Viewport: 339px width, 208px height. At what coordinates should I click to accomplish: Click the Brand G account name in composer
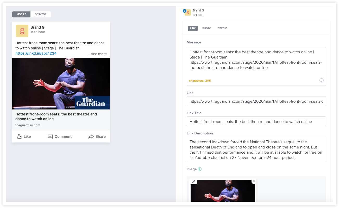(198, 10)
